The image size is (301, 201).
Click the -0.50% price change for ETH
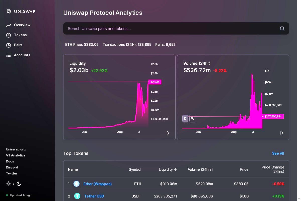coord(278,184)
